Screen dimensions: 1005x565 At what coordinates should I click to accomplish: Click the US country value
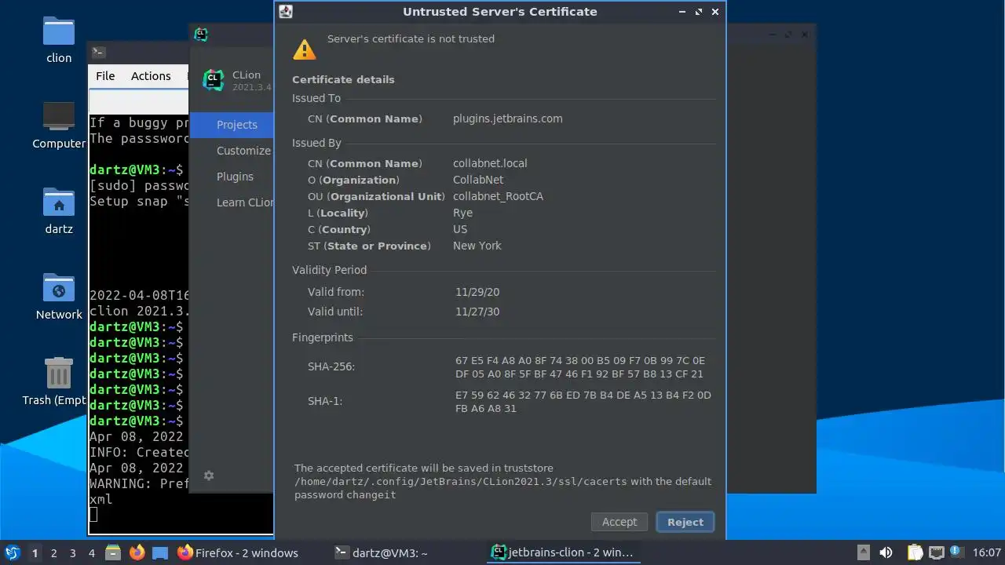(x=460, y=229)
